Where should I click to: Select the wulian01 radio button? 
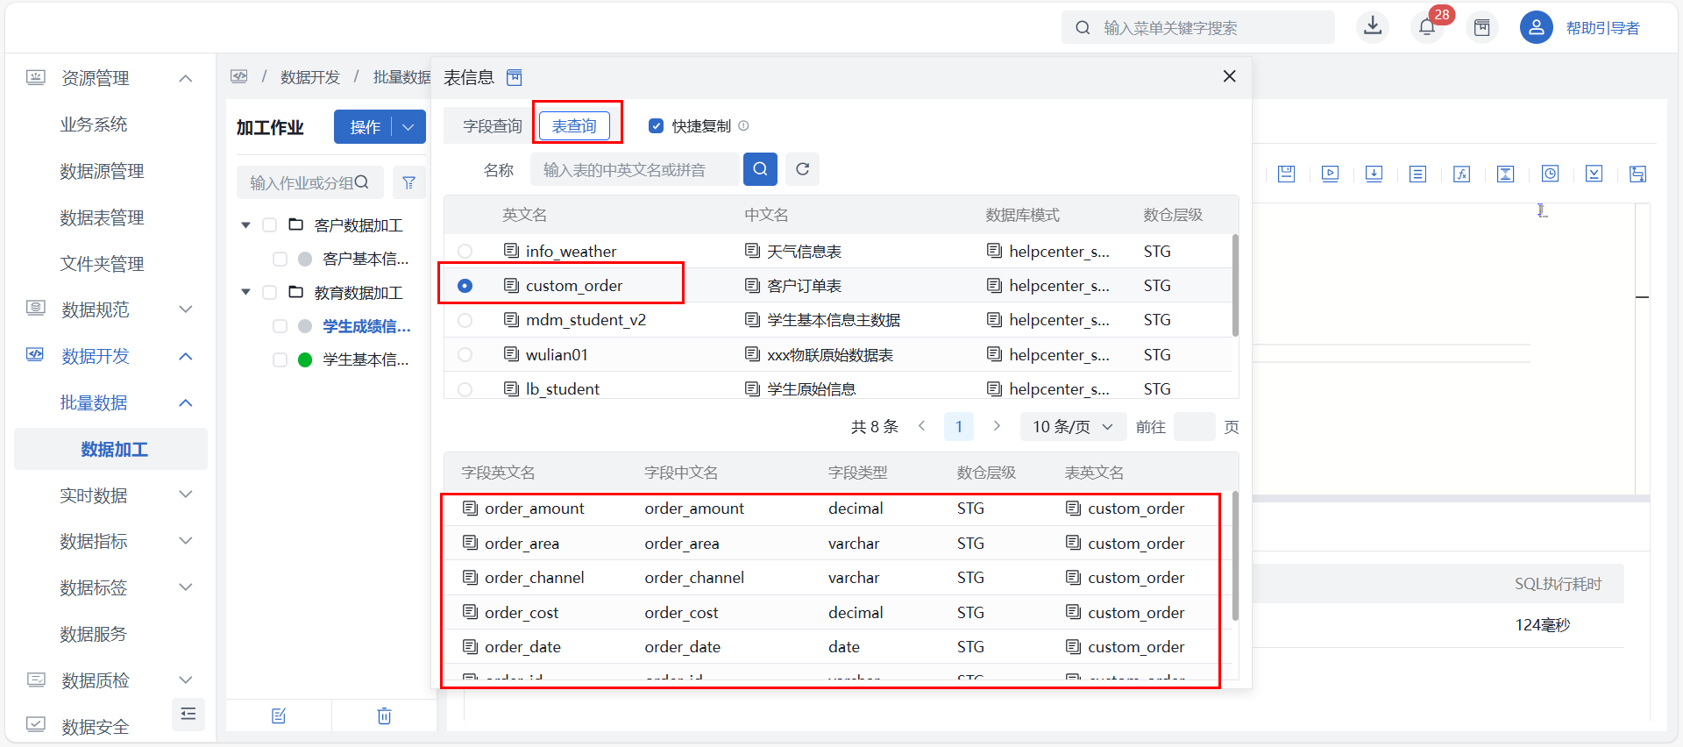(x=465, y=355)
